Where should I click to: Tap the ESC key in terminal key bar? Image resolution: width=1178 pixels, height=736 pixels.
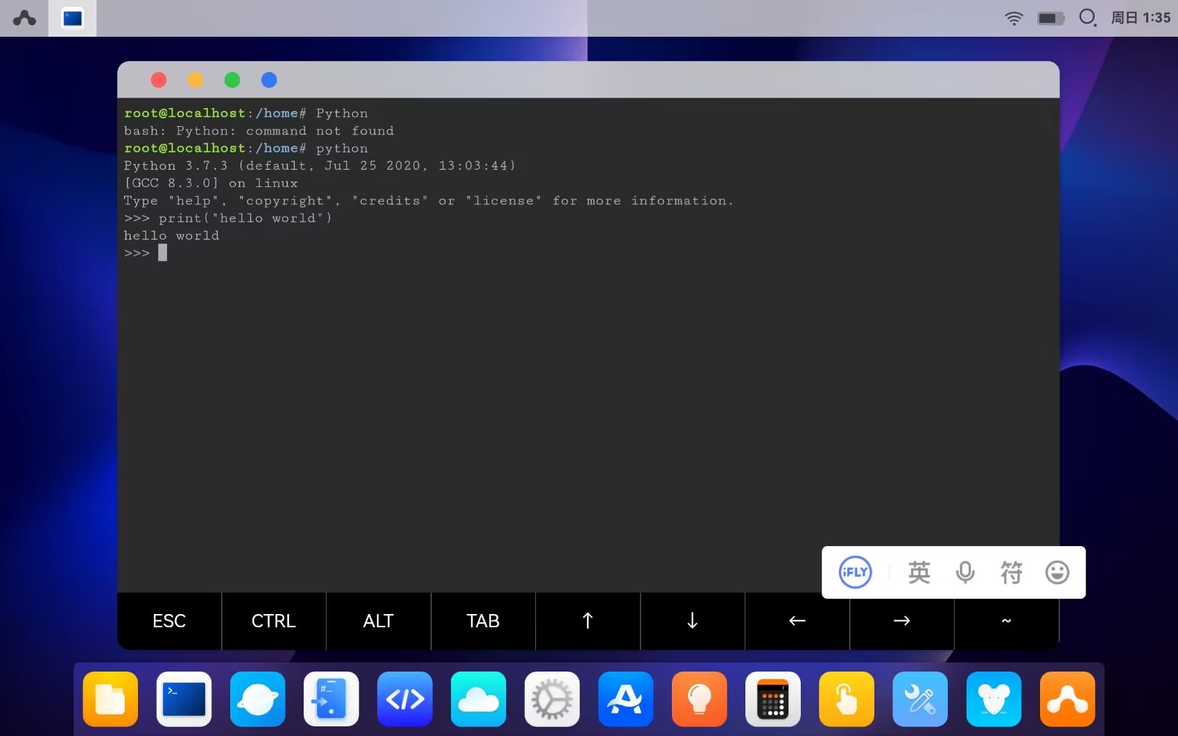[x=169, y=621]
